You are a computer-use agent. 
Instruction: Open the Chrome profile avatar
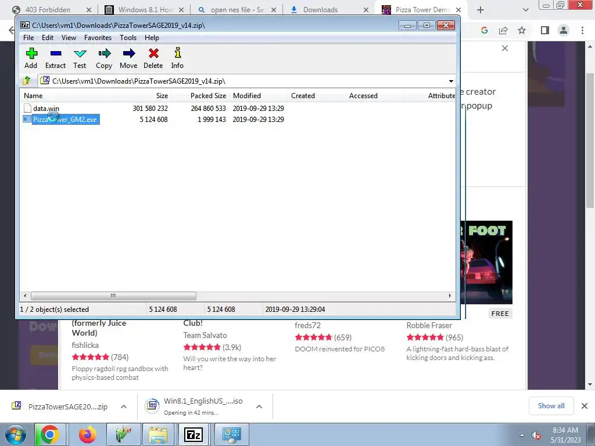(x=564, y=30)
